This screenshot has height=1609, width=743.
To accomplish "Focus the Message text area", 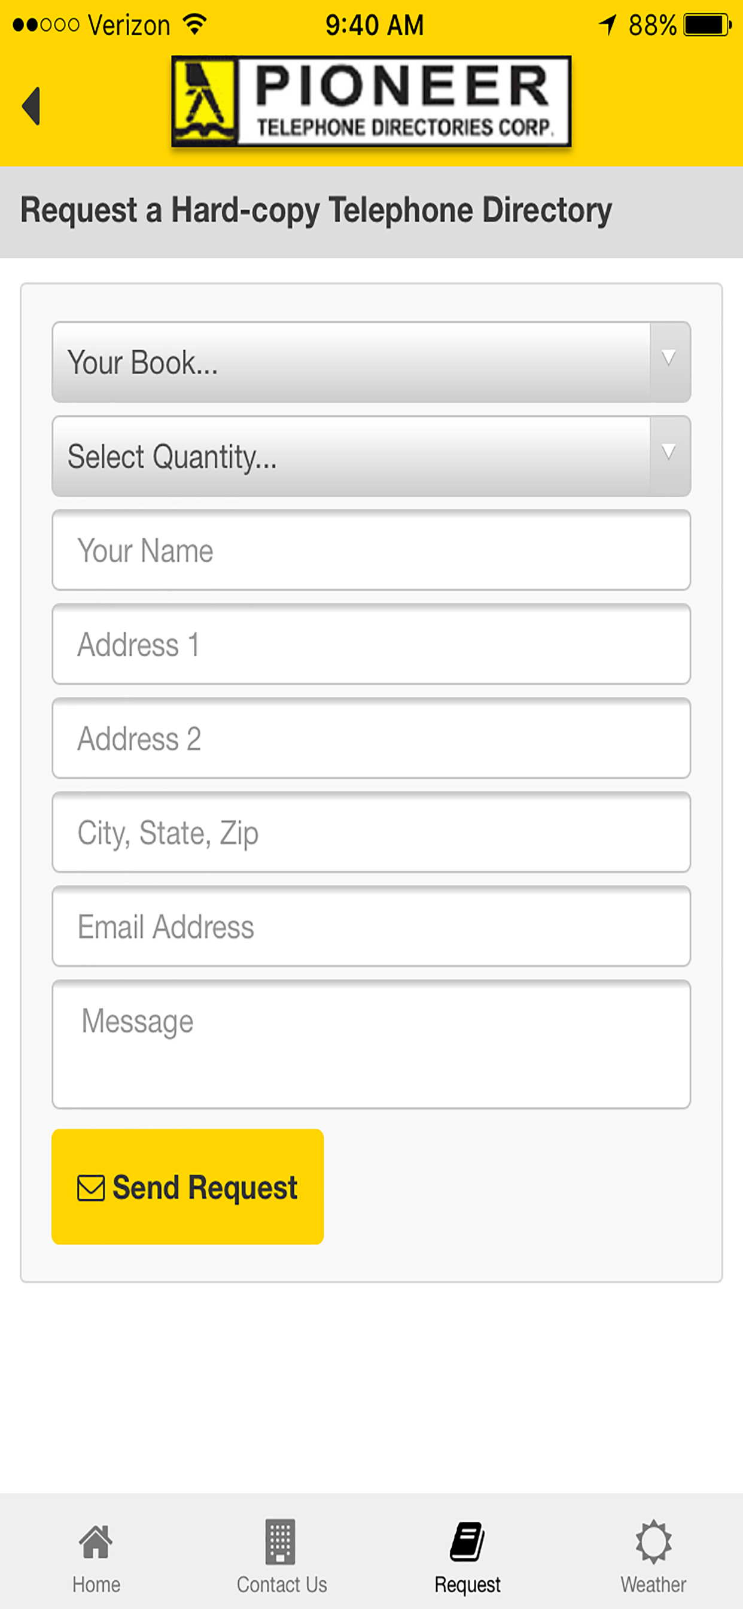I will [x=371, y=1045].
